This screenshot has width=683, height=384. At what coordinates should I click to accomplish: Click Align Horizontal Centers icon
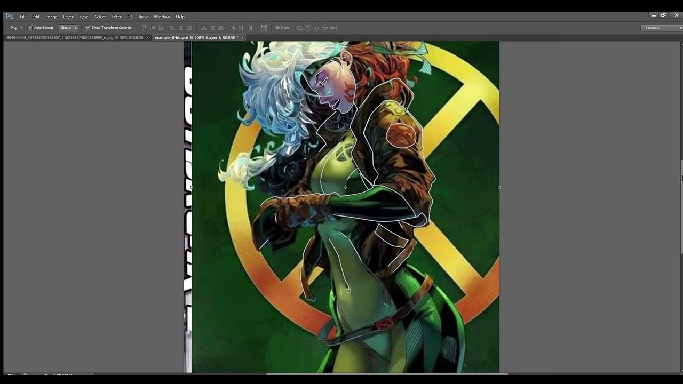point(181,27)
